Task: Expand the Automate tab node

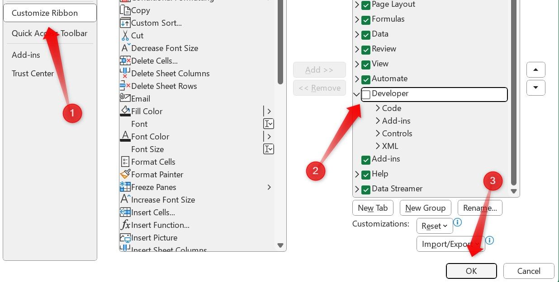Action: point(357,79)
